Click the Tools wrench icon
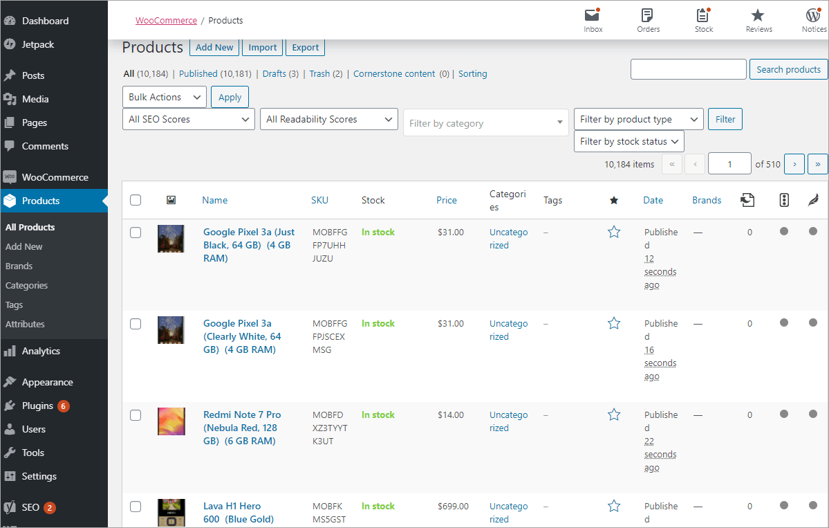The width and height of the screenshot is (829, 528). [10, 453]
